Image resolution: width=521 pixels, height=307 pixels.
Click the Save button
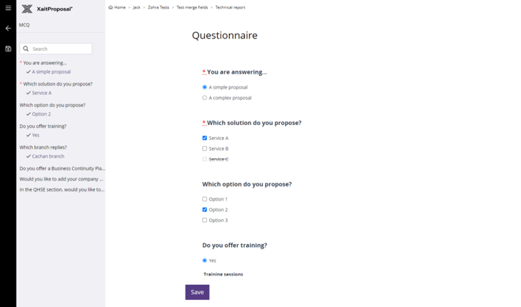point(198,293)
